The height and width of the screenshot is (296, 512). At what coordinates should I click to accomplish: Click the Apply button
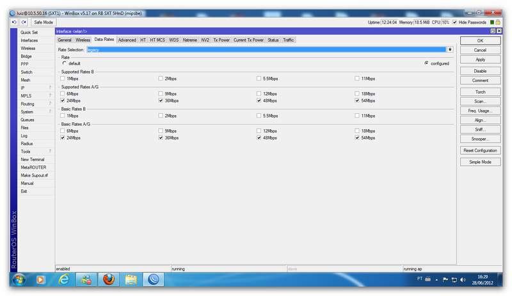tap(481, 59)
